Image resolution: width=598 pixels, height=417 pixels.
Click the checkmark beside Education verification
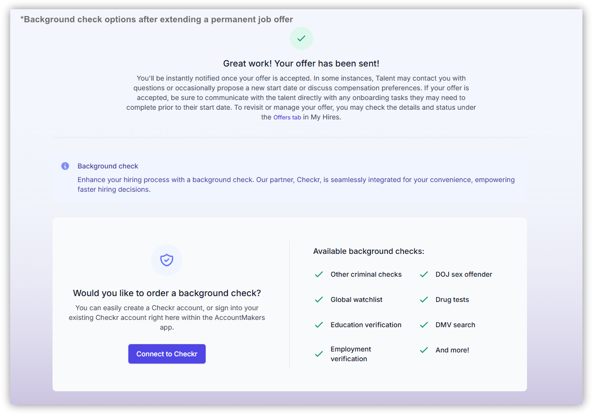(x=318, y=324)
